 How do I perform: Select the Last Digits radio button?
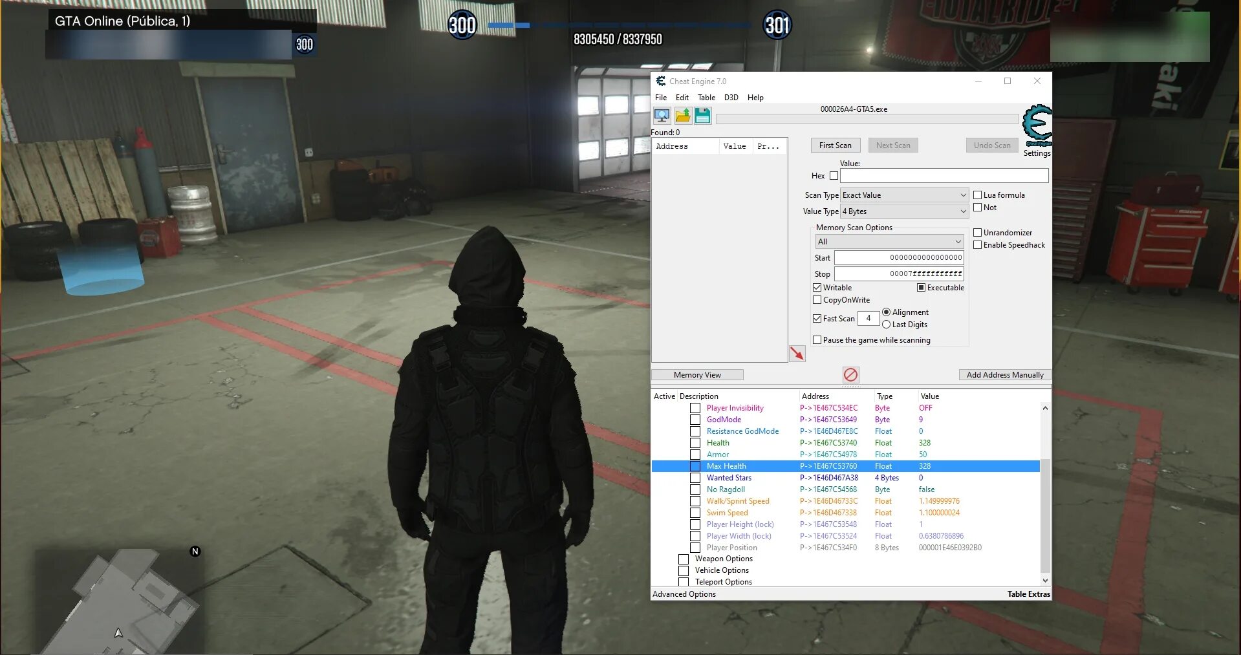click(x=886, y=325)
